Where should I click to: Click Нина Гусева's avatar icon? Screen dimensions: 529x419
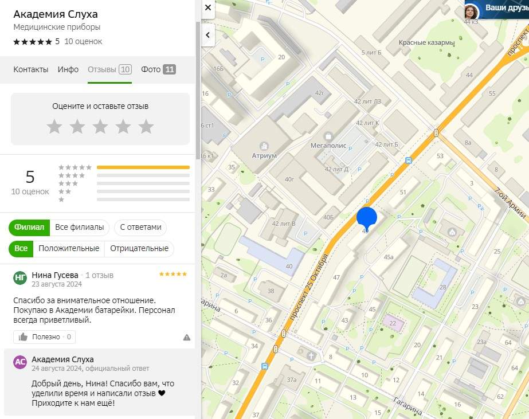point(20,279)
